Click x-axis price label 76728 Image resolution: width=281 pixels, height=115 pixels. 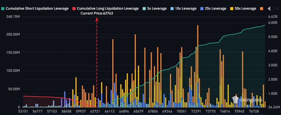pyautogui.click(x=254, y=112)
